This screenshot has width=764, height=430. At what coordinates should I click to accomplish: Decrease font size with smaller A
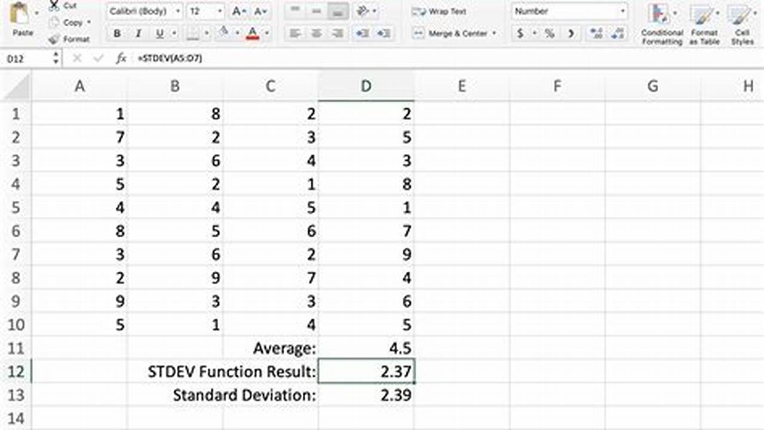[260, 11]
